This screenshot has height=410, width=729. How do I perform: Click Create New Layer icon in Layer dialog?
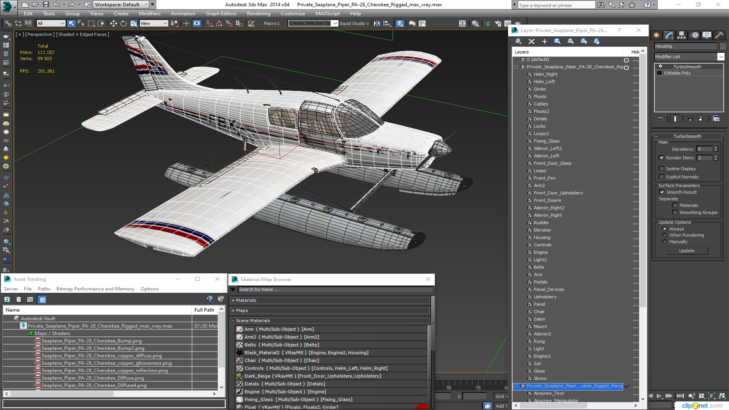pyautogui.click(x=518, y=41)
